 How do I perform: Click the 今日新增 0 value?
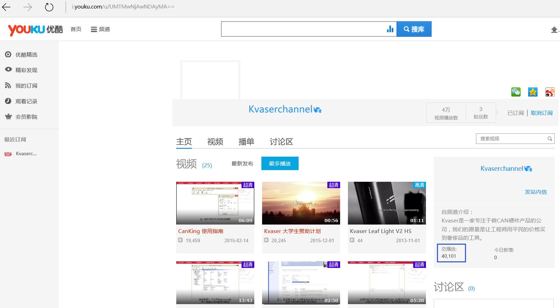tap(495, 257)
